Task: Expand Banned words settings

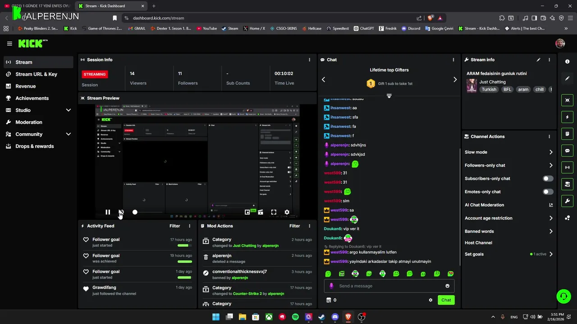Action: 551,231
